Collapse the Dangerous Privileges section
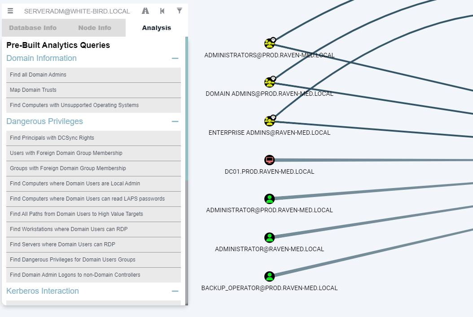 [175, 121]
